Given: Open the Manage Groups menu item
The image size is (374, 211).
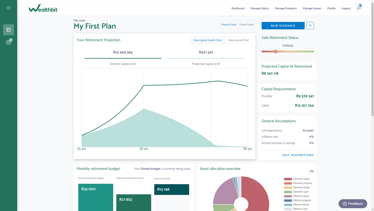Looking at the screenshot, I should coord(312,8).
